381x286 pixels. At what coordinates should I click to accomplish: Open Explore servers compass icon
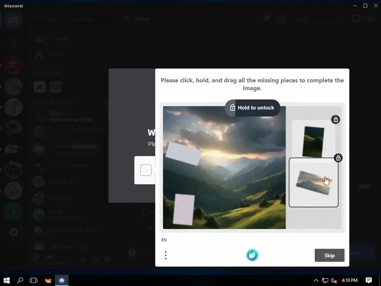coord(13,232)
